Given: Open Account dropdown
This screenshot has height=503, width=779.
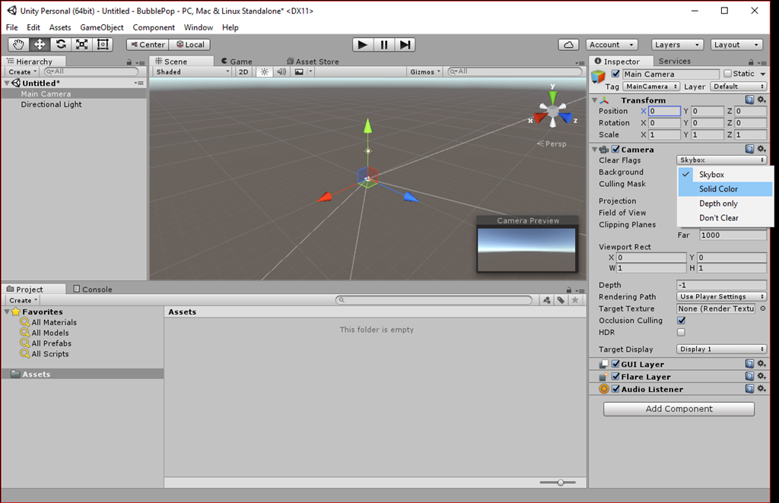Looking at the screenshot, I should click(x=612, y=45).
